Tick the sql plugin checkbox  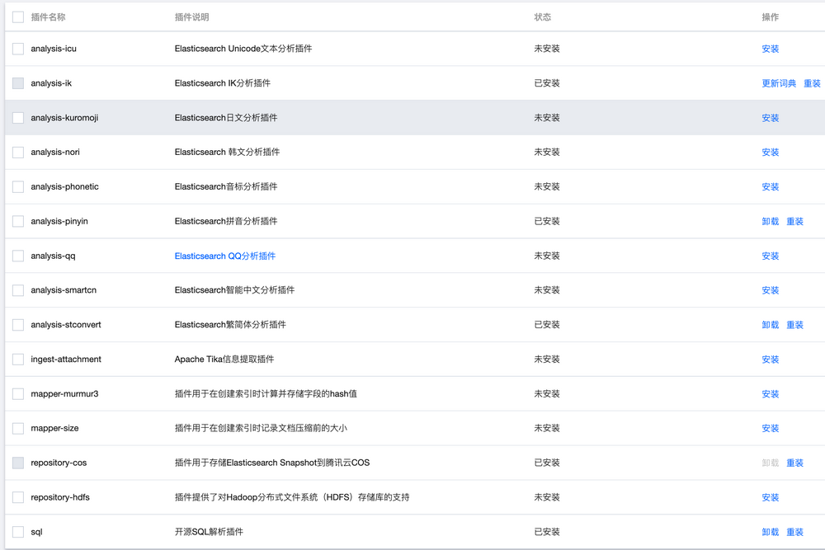coord(18,532)
